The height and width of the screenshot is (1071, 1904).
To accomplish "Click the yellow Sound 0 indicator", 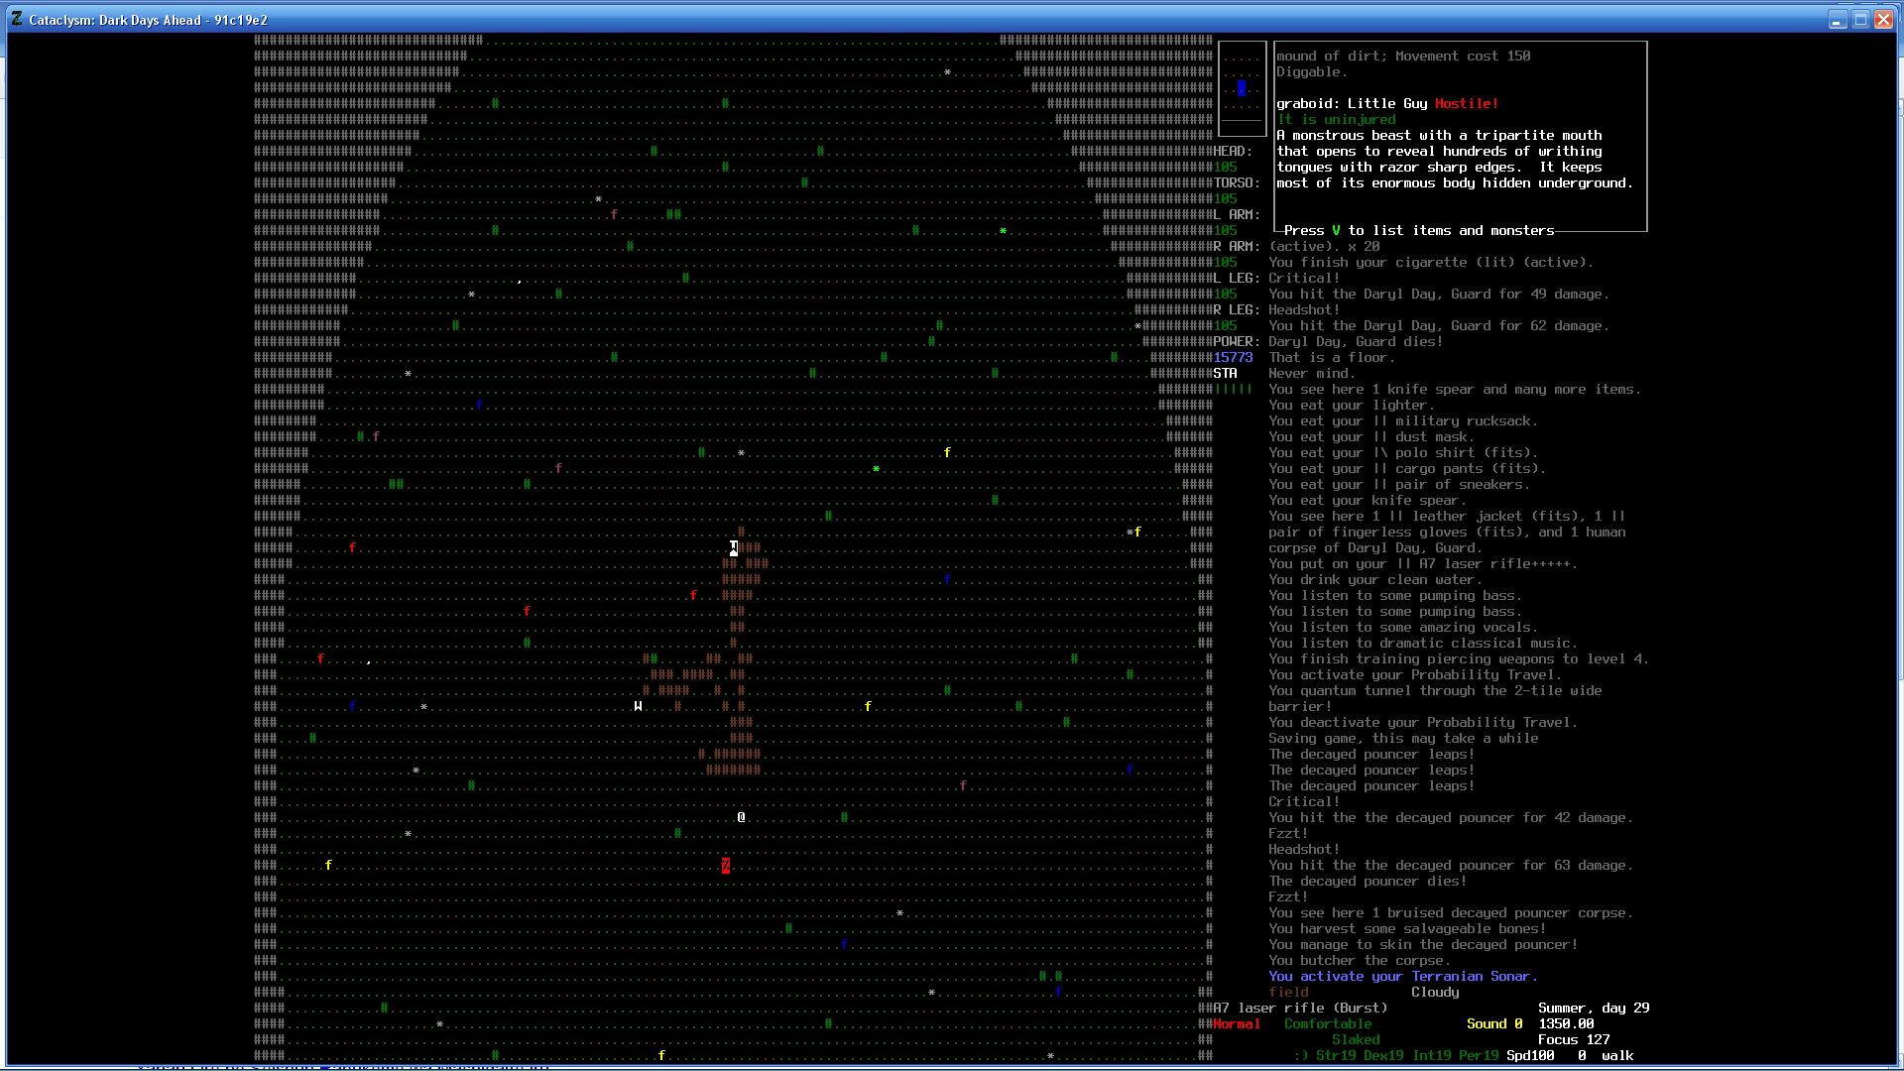I will point(1493,1023).
